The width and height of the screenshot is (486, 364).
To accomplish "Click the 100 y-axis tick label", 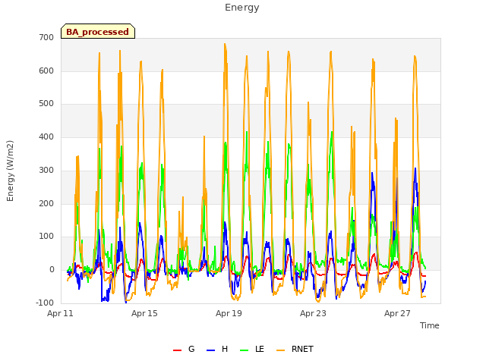I will 46,237.
